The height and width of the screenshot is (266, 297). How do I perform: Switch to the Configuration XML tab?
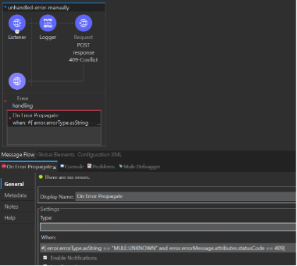pos(100,155)
